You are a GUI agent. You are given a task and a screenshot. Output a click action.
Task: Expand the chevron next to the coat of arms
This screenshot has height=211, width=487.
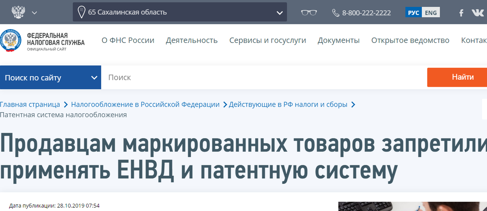(34, 13)
